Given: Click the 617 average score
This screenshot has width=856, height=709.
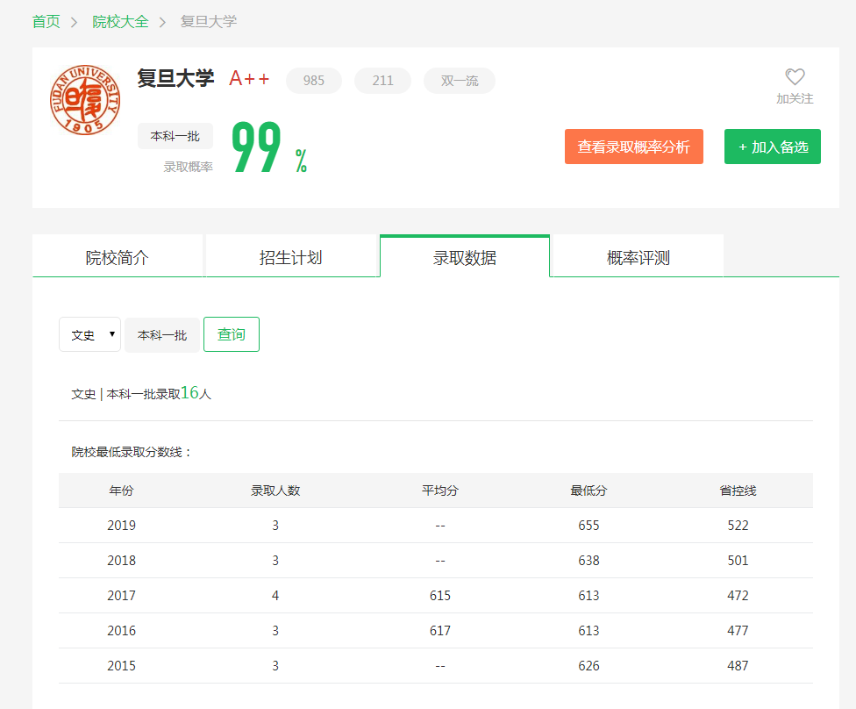Looking at the screenshot, I should click(440, 630).
